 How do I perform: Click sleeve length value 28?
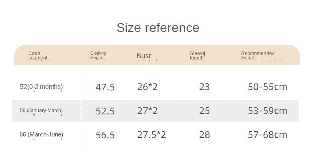(204, 135)
